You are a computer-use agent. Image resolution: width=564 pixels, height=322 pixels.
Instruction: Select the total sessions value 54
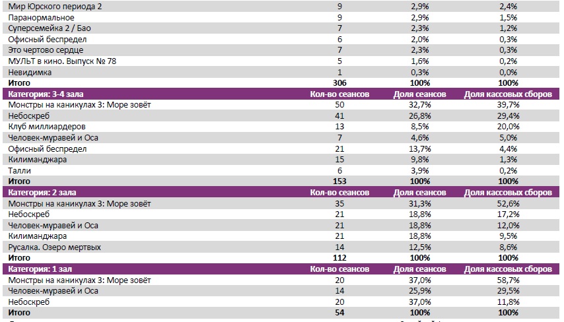339,311
